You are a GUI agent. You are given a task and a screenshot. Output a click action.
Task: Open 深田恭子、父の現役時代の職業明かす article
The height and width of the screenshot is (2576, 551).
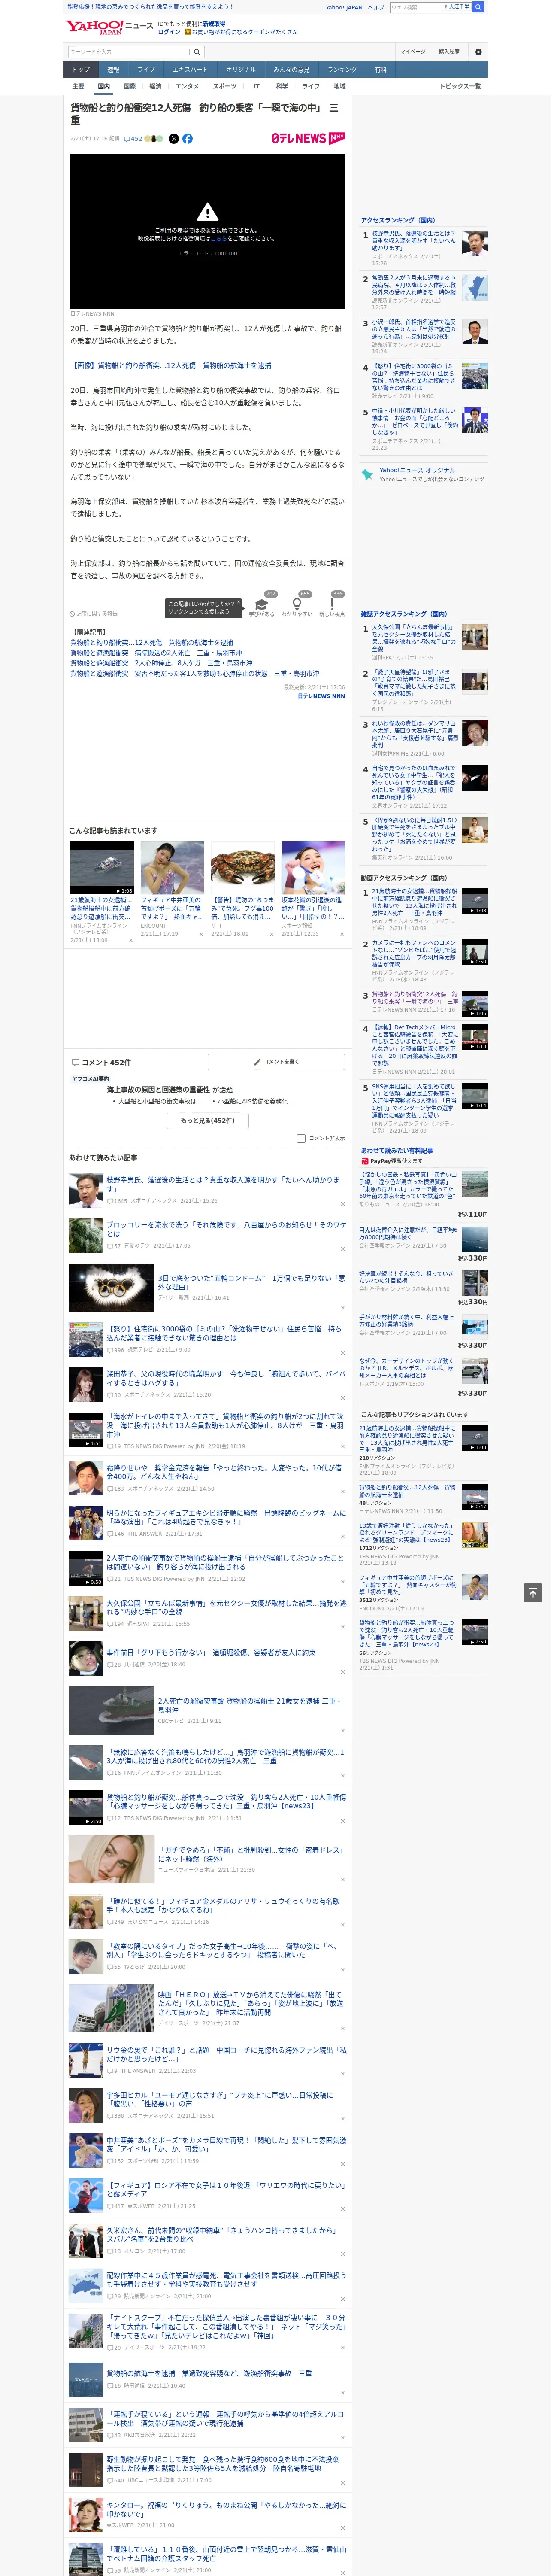[226, 1379]
